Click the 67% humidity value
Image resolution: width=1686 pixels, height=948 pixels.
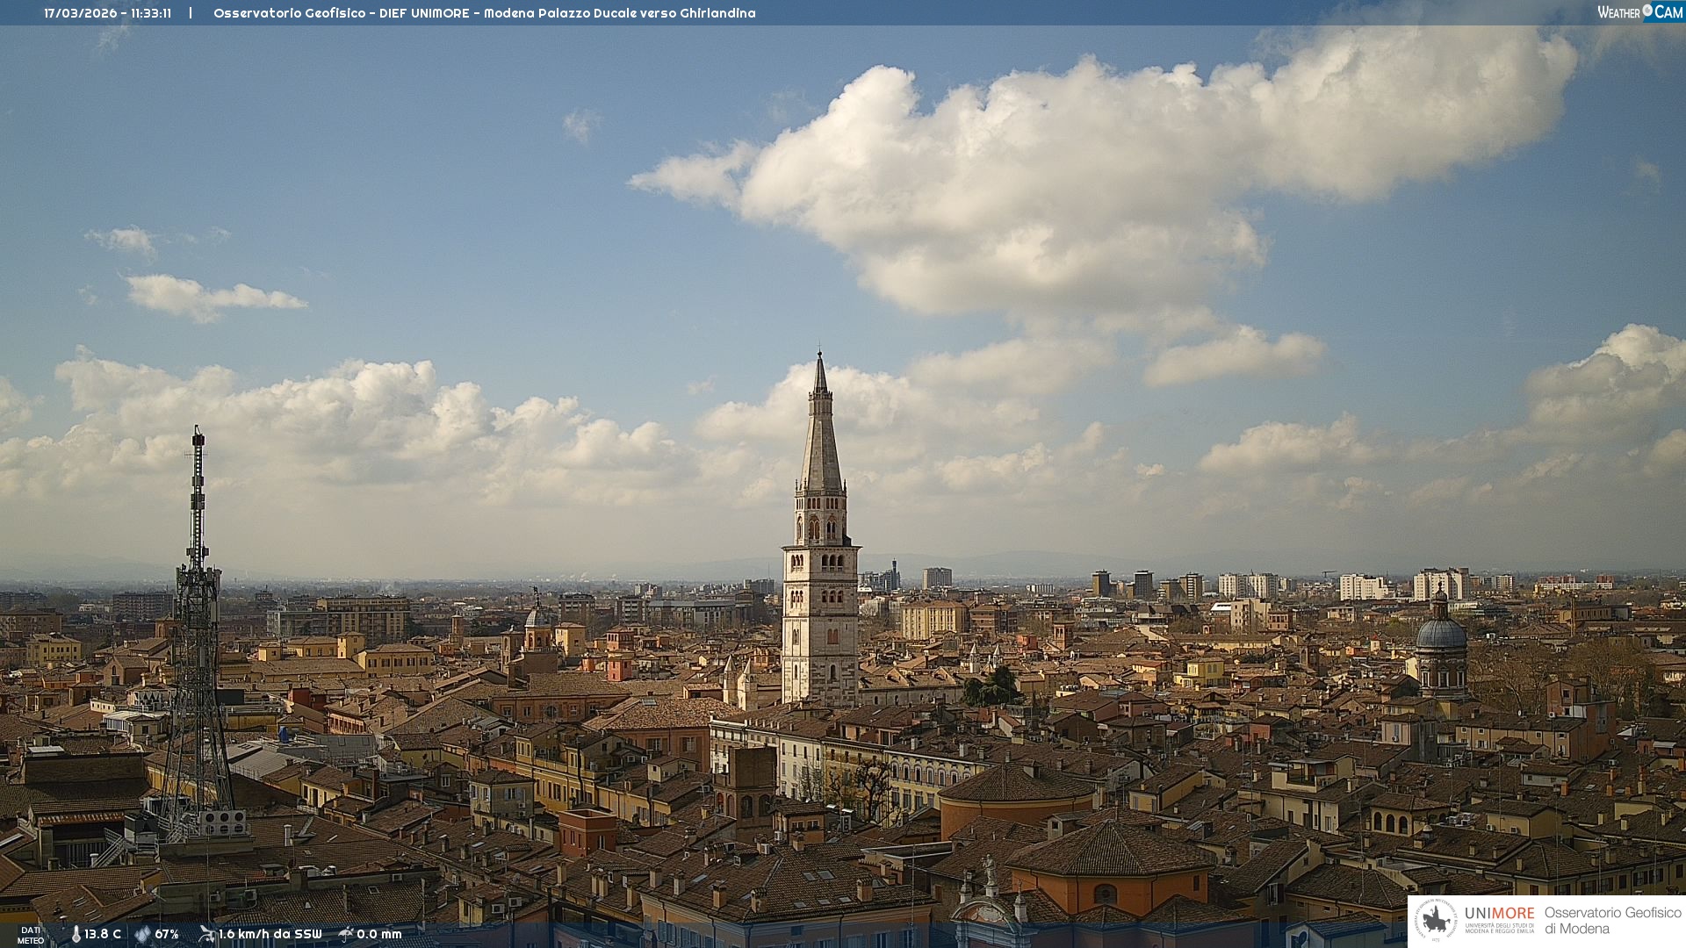[x=167, y=934]
